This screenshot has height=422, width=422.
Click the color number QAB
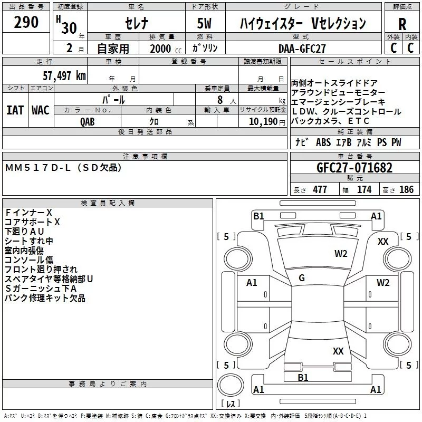pyautogui.click(x=88, y=122)
